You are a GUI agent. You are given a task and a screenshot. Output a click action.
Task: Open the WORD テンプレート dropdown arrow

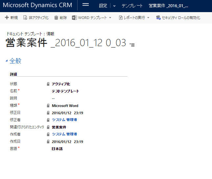(x=110, y=18)
